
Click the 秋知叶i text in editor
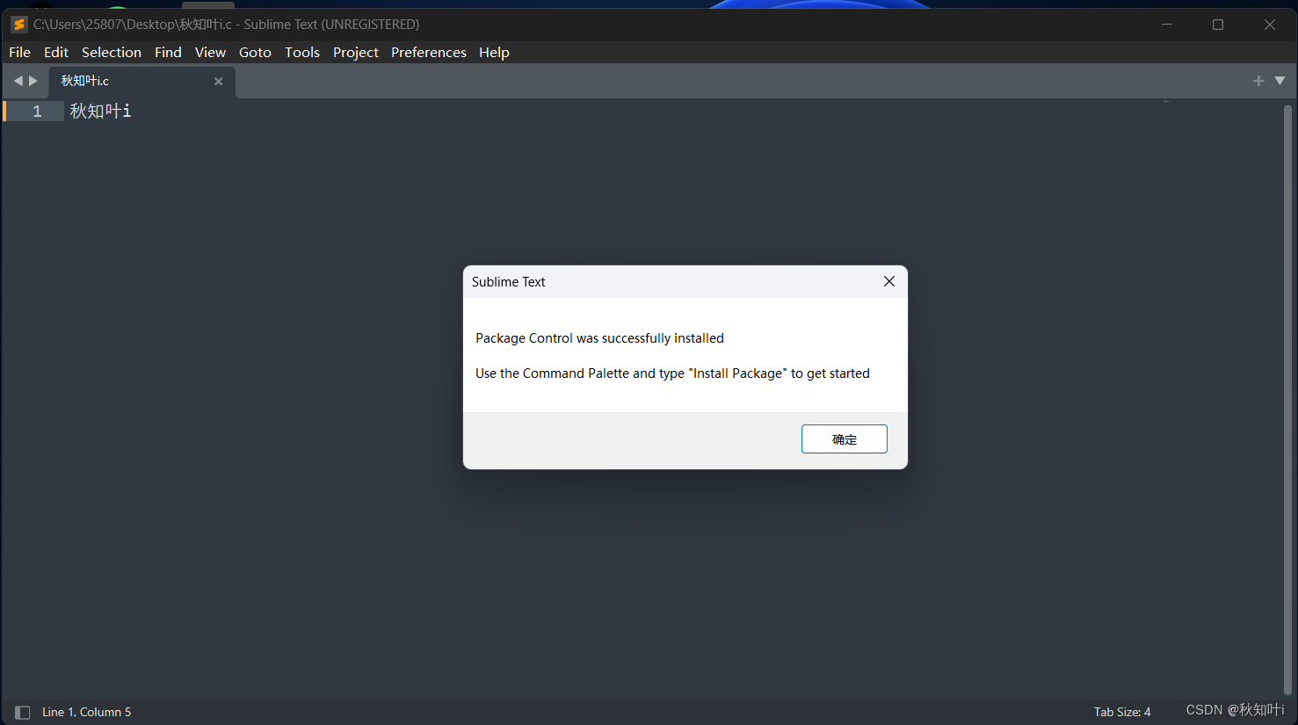click(x=100, y=112)
